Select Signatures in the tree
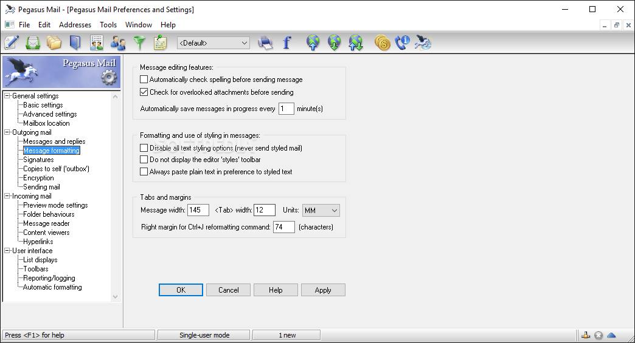Viewport: 635px width, 343px height. [38, 160]
